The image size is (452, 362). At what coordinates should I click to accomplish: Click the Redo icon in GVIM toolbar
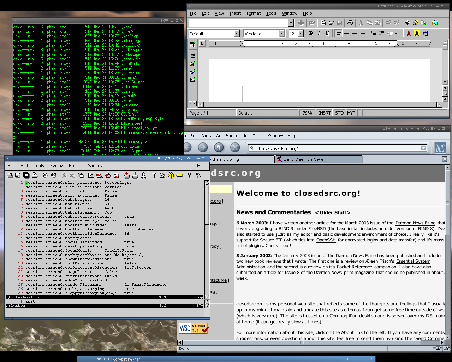[54, 175]
